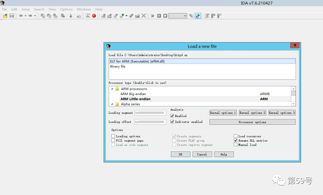This screenshot has height=195, width=323.
Task: Click the binoculars text search icon
Action: [x=49, y=16]
